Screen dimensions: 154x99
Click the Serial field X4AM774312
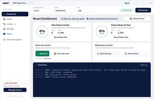[64, 11]
